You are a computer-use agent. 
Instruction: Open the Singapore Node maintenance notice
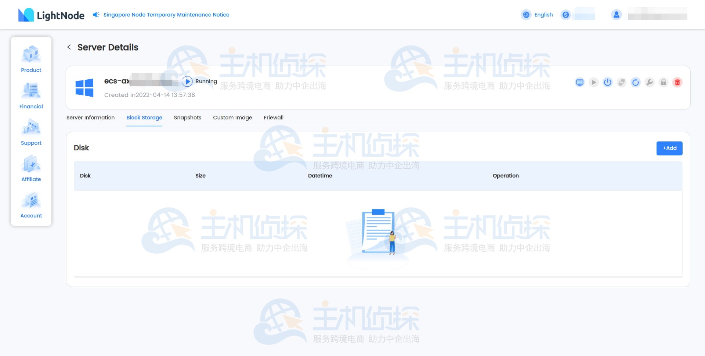(x=166, y=15)
